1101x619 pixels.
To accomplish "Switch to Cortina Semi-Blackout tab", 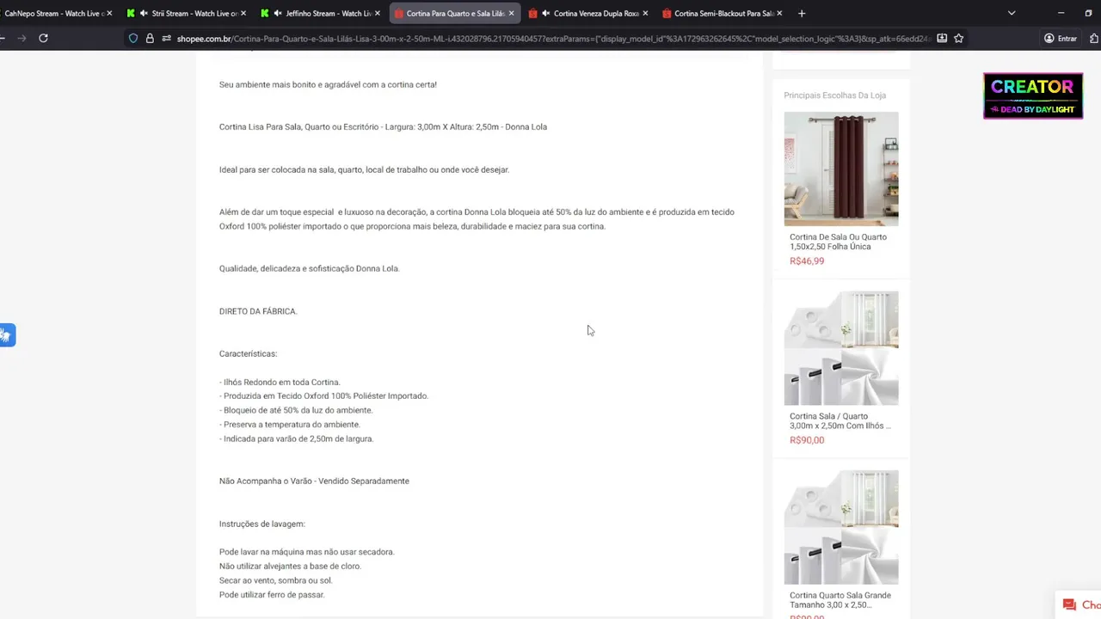I will tap(721, 13).
